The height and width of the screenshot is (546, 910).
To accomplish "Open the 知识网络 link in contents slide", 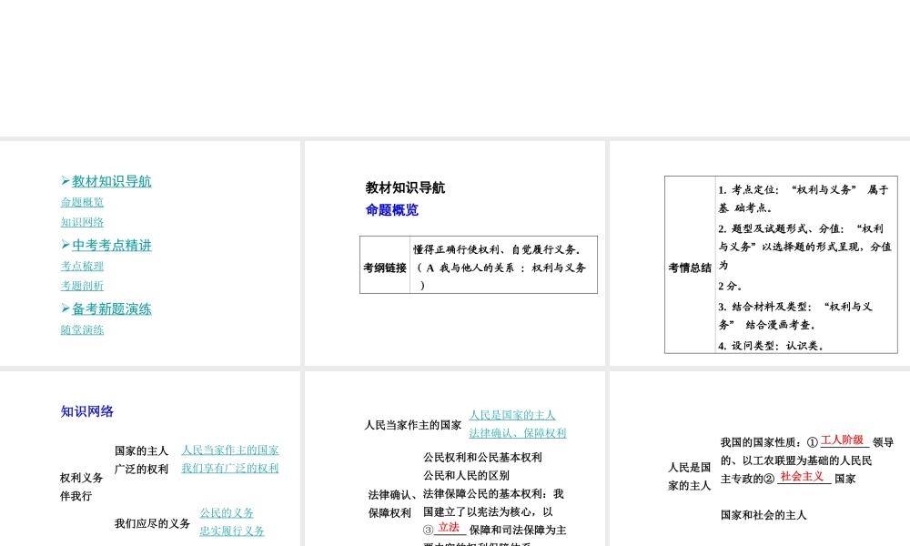I will [82, 222].
